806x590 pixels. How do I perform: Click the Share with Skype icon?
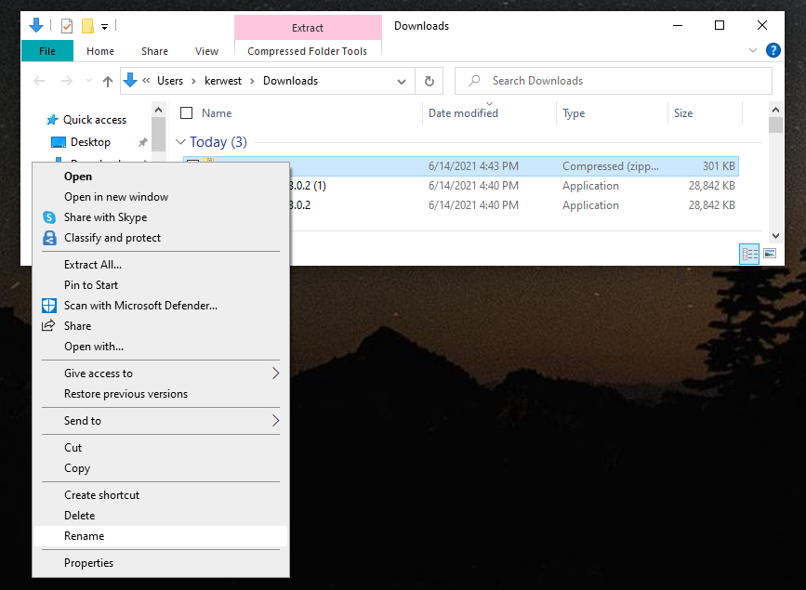click(49, 217)
